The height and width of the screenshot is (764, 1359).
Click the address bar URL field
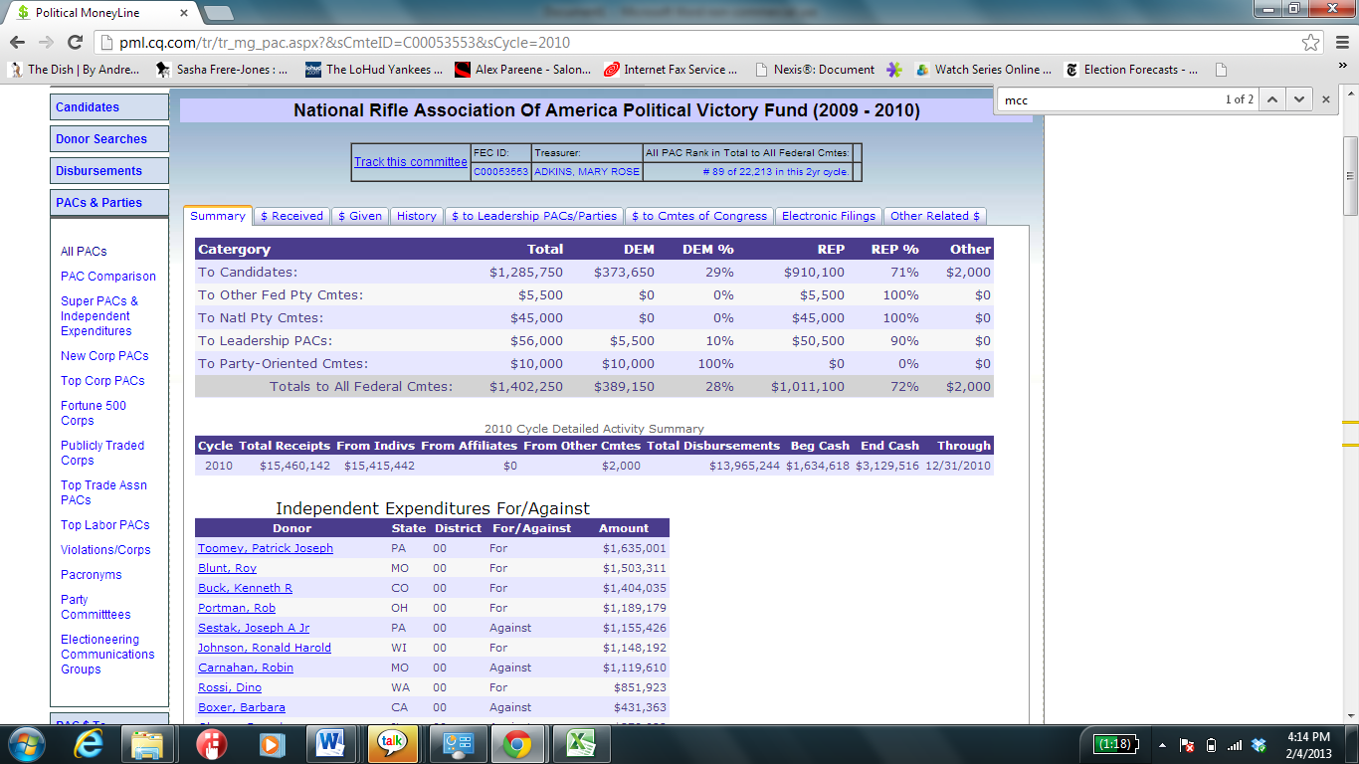click(x=696, y=43)
